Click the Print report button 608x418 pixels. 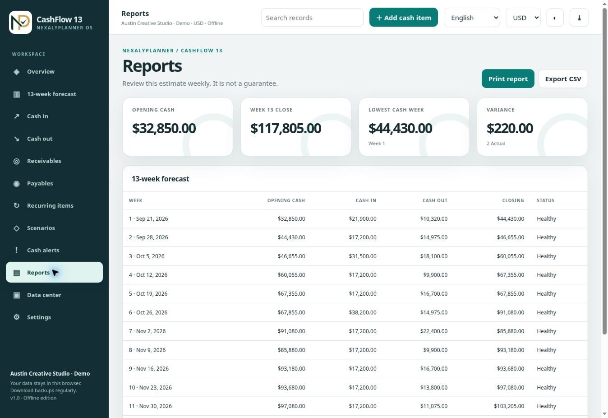508,79
